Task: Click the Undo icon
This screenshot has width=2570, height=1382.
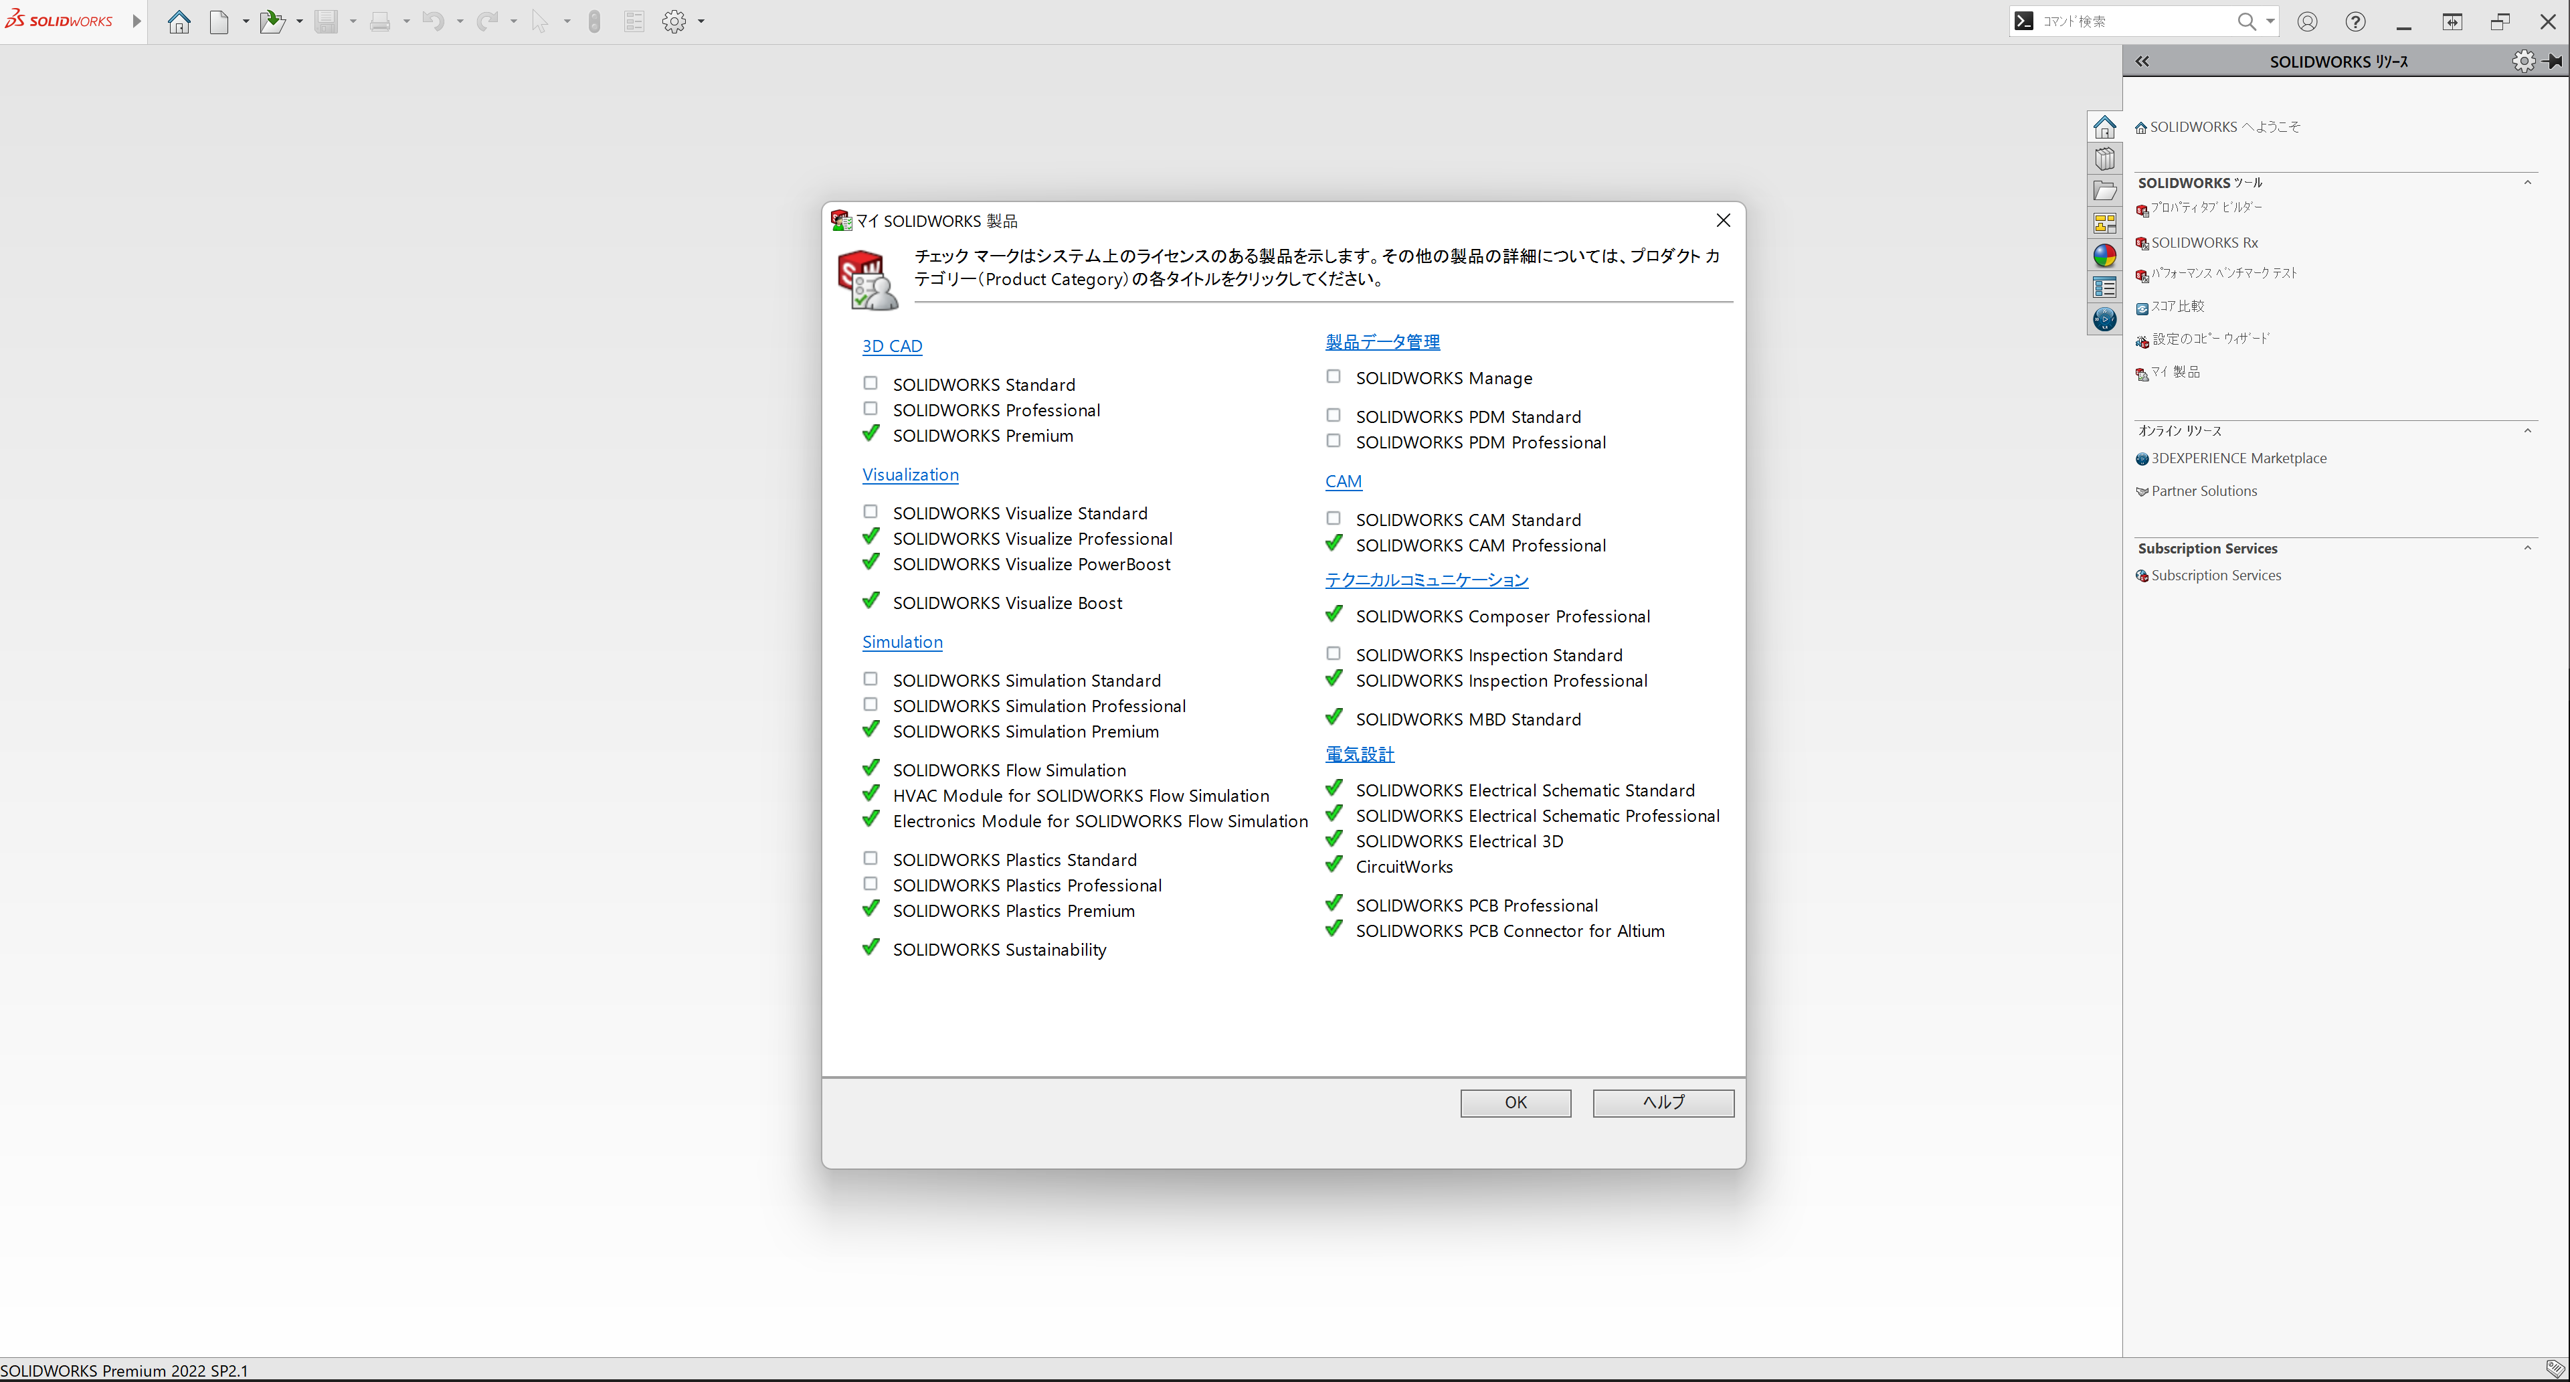Action: pyautogui.click(x=433, y=21)
